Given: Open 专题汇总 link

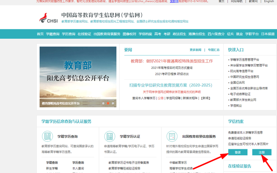Looking at the screenshot, I should [214, 50].
